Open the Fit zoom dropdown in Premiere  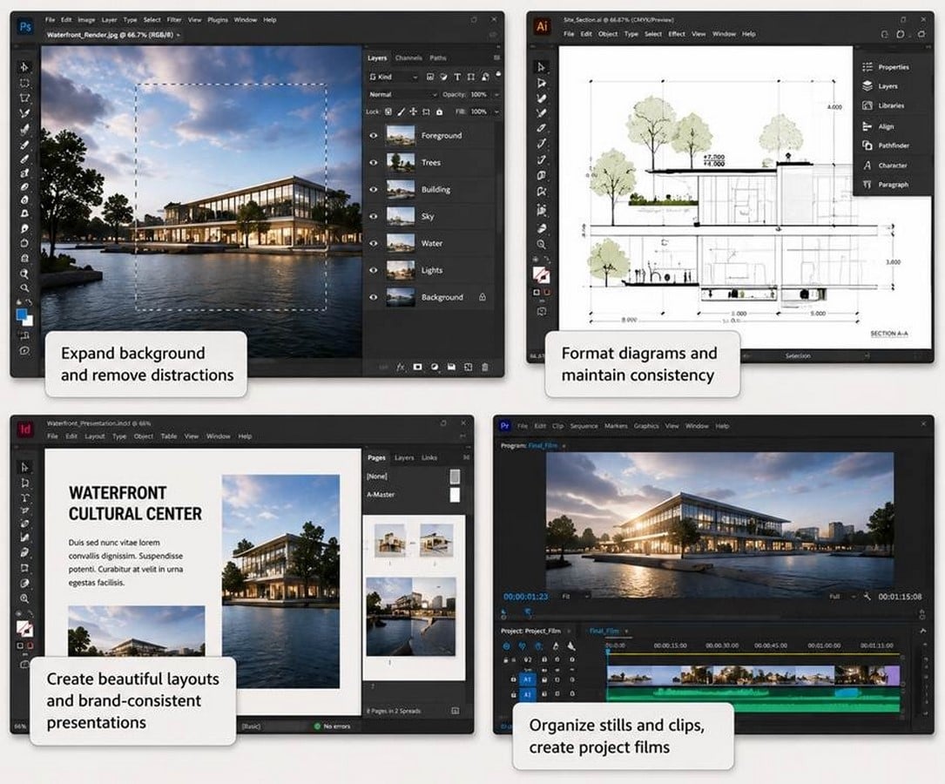pos(576,596)
